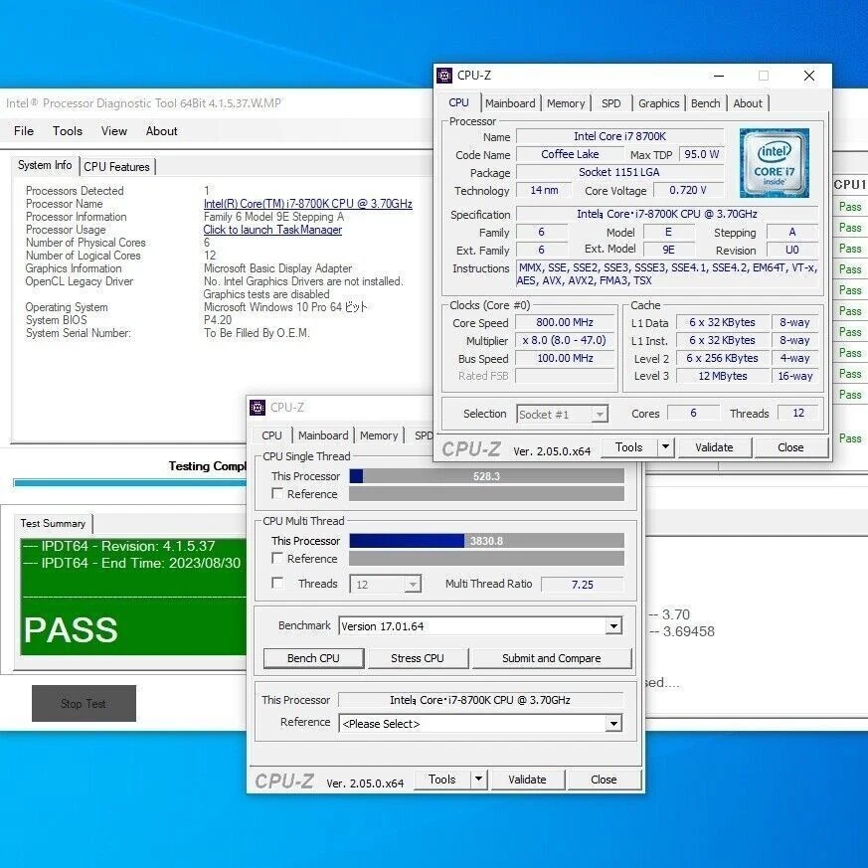Viewport: 868px width, 868px height.
Task: Click the Intel Core i7 Inside badge
Action: coord(776,162)
